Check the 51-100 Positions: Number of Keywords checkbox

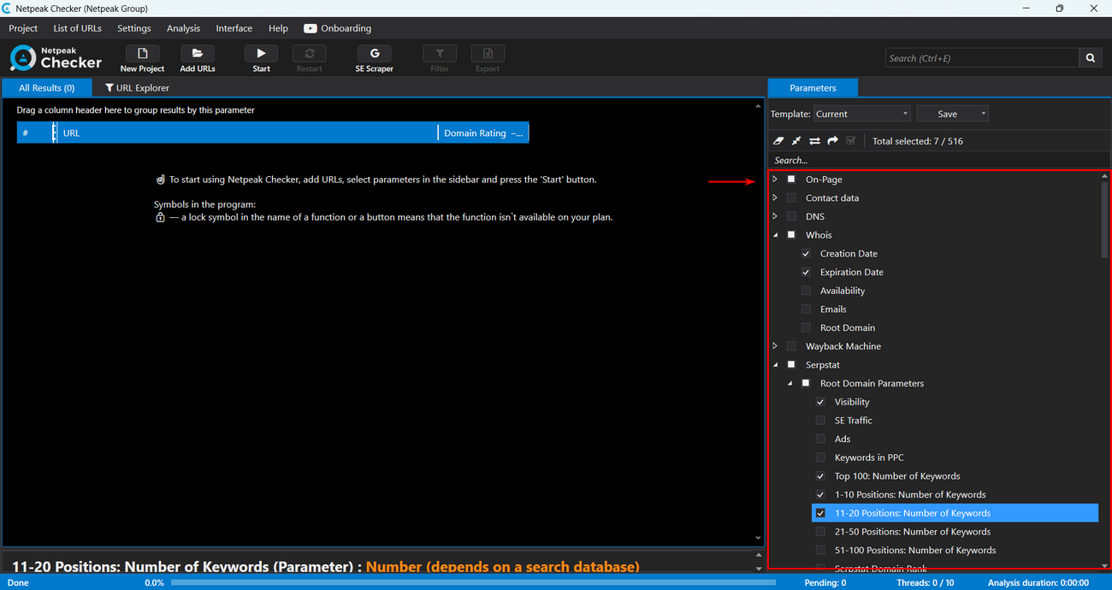coord(820,551)
